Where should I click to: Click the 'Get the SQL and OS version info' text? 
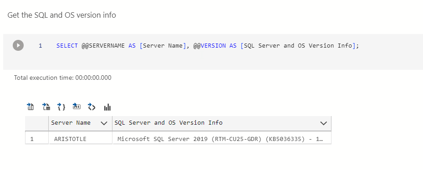point(62,15)
